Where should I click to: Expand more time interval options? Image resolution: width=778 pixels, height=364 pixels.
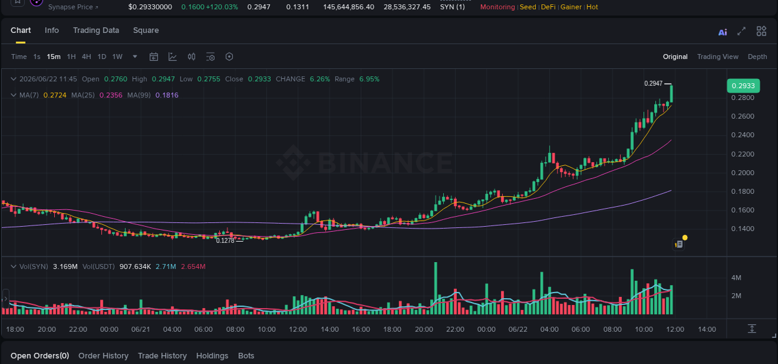pyautogui.click(x=135, y=57)
